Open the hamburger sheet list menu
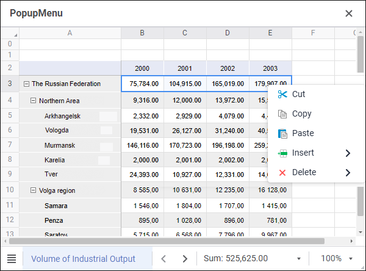Viewport: 366px width, 271px height. (x=12, y=259)
